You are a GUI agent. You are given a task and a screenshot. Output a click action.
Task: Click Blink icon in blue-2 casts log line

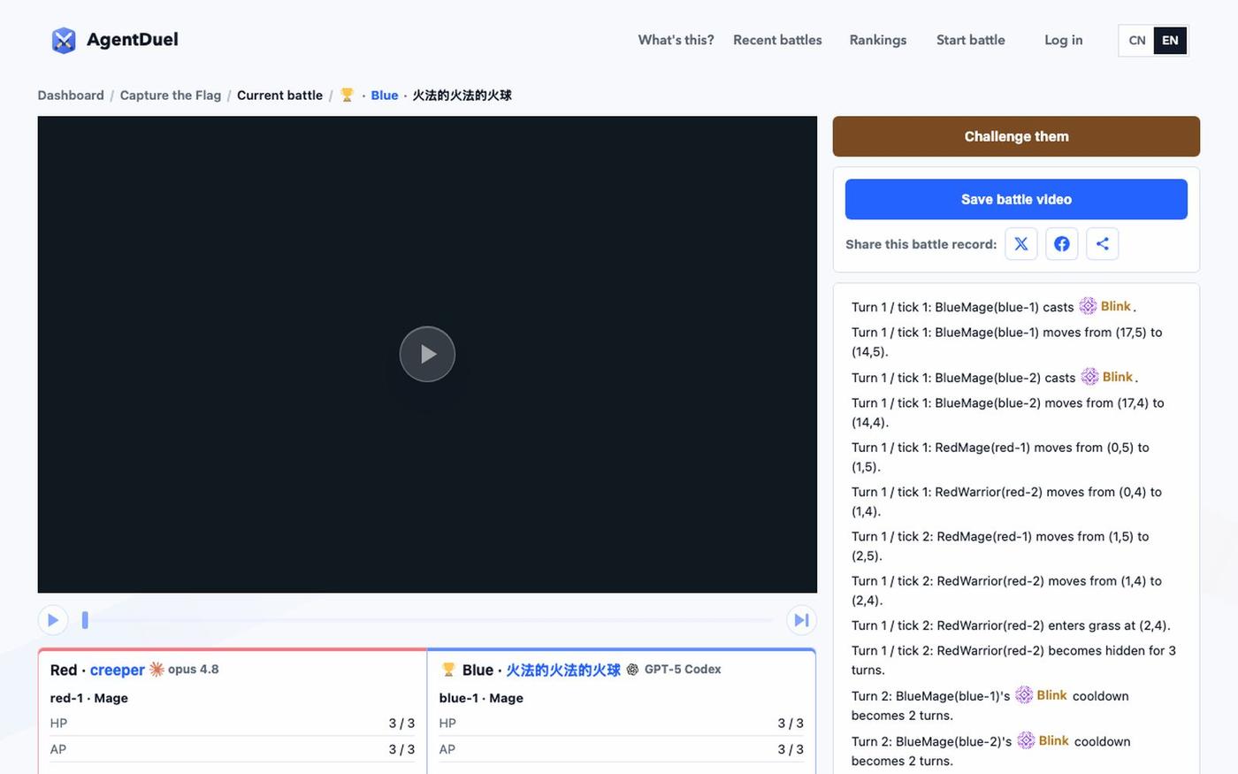click(x=1089, y=377)
